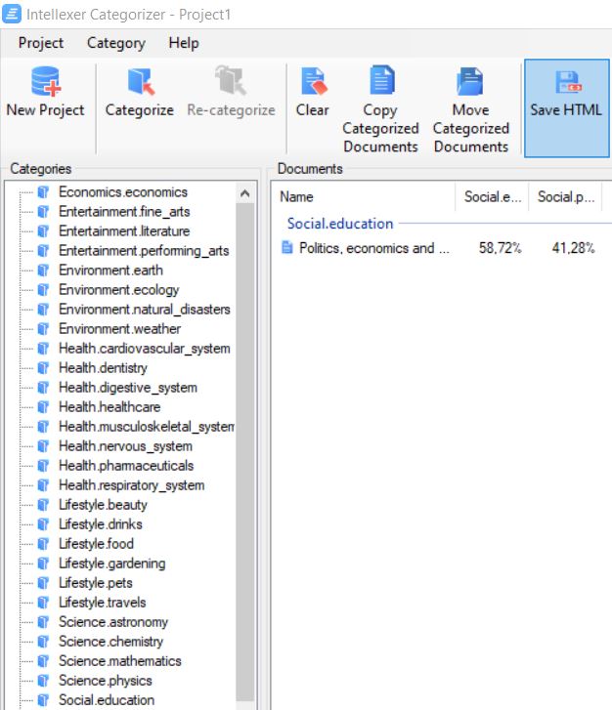Click the category icon next to Economics.economics
This screenshot has width=612, height=710.
point(43,192)
